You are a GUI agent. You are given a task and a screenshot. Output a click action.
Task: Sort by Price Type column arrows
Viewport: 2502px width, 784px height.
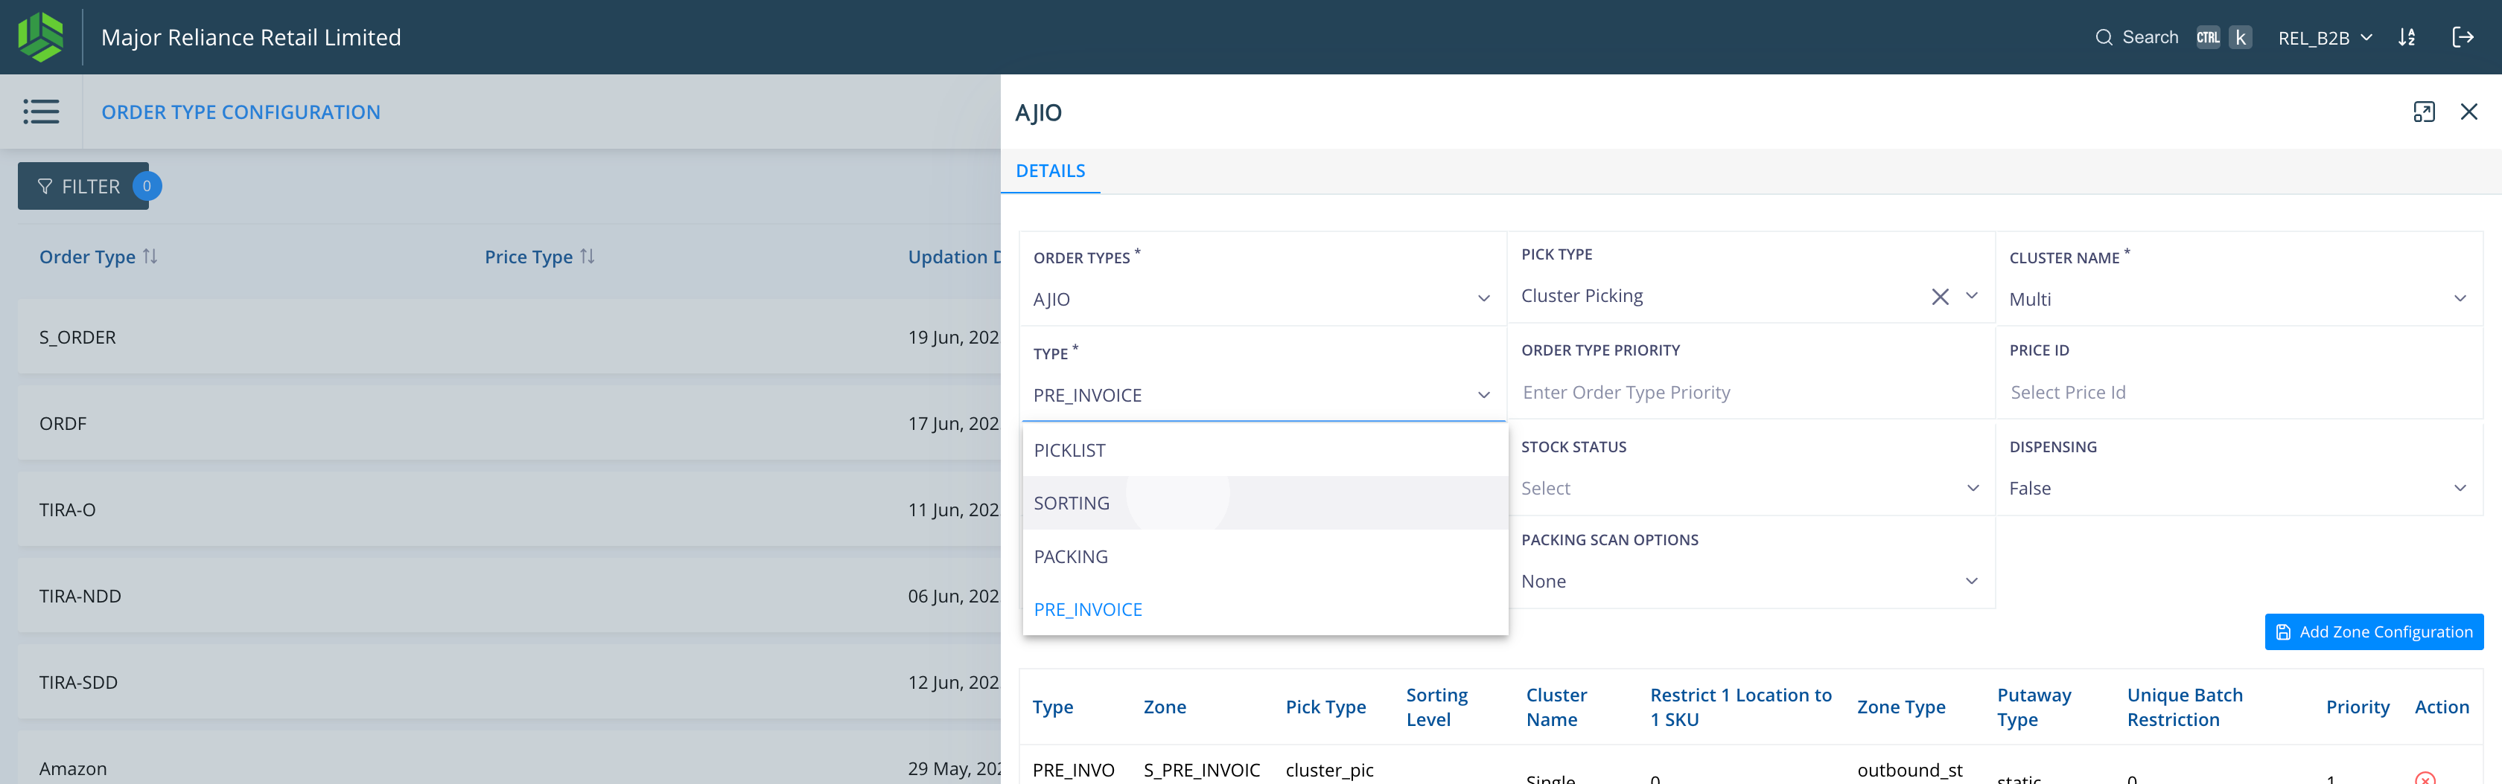pos(587,256)
